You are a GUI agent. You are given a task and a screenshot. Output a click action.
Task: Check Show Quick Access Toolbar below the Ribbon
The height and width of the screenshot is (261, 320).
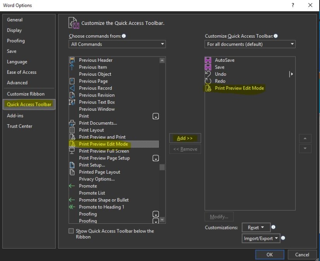pos(71,231)
